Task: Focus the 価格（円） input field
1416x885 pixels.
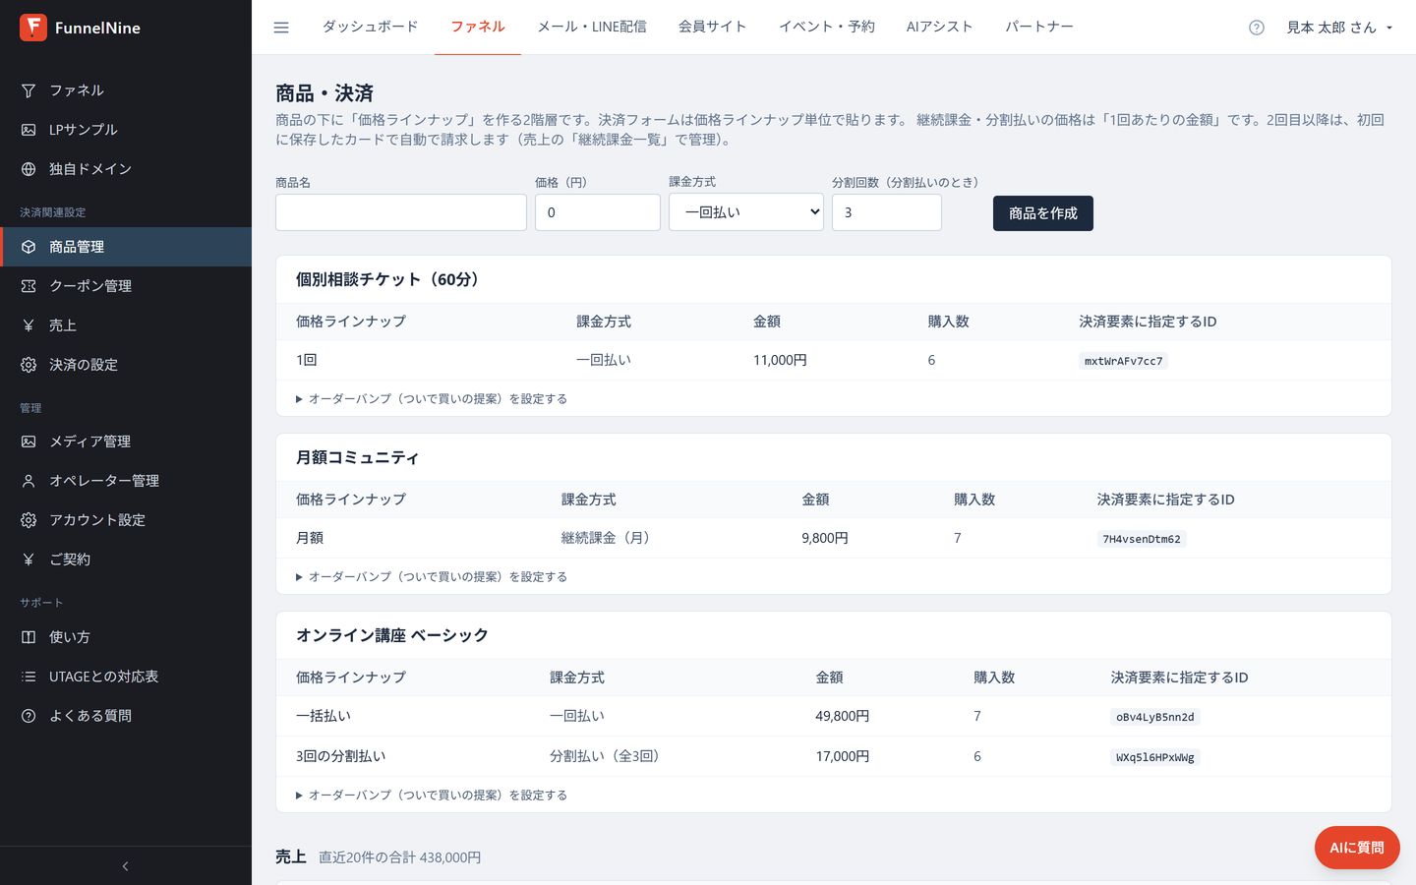Action: (x=598, y=212)
